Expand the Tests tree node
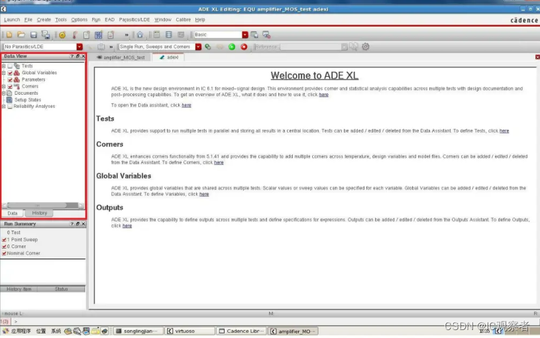The height and width of the screenshot is (338, 540). click(x=3, y=66)
